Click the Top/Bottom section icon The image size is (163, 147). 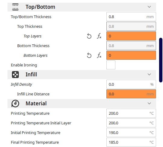tap(15, 7)
